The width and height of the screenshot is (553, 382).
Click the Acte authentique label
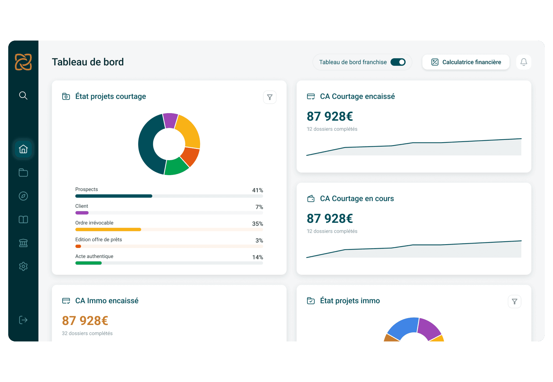point(94,256)
